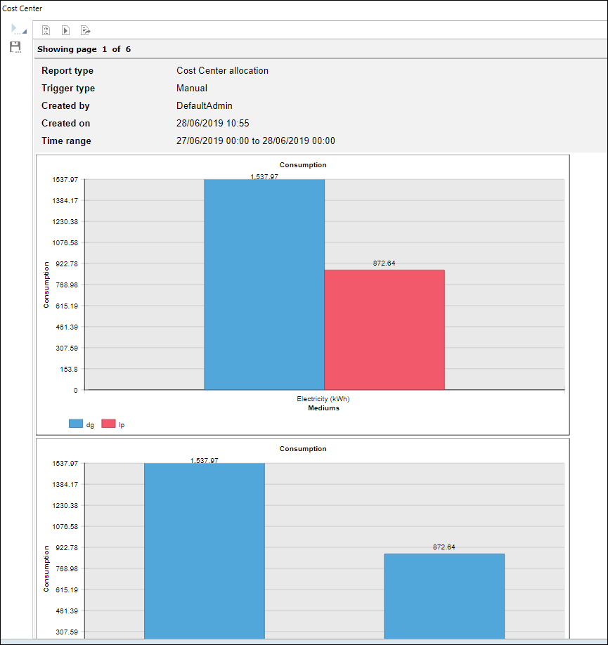Click the second chart's Consumption title
This screenshot has width=608, height=645.
(x=302, y=448)
